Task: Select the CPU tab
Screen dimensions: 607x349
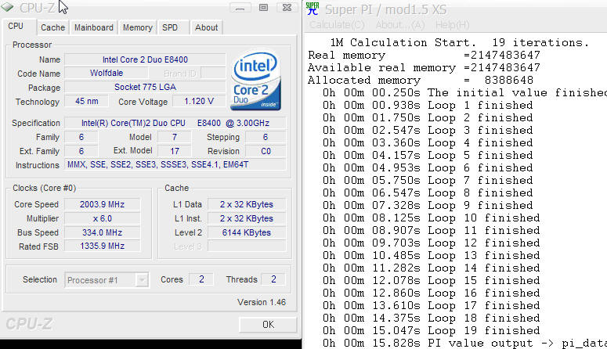Action: [x=16, y=27]
